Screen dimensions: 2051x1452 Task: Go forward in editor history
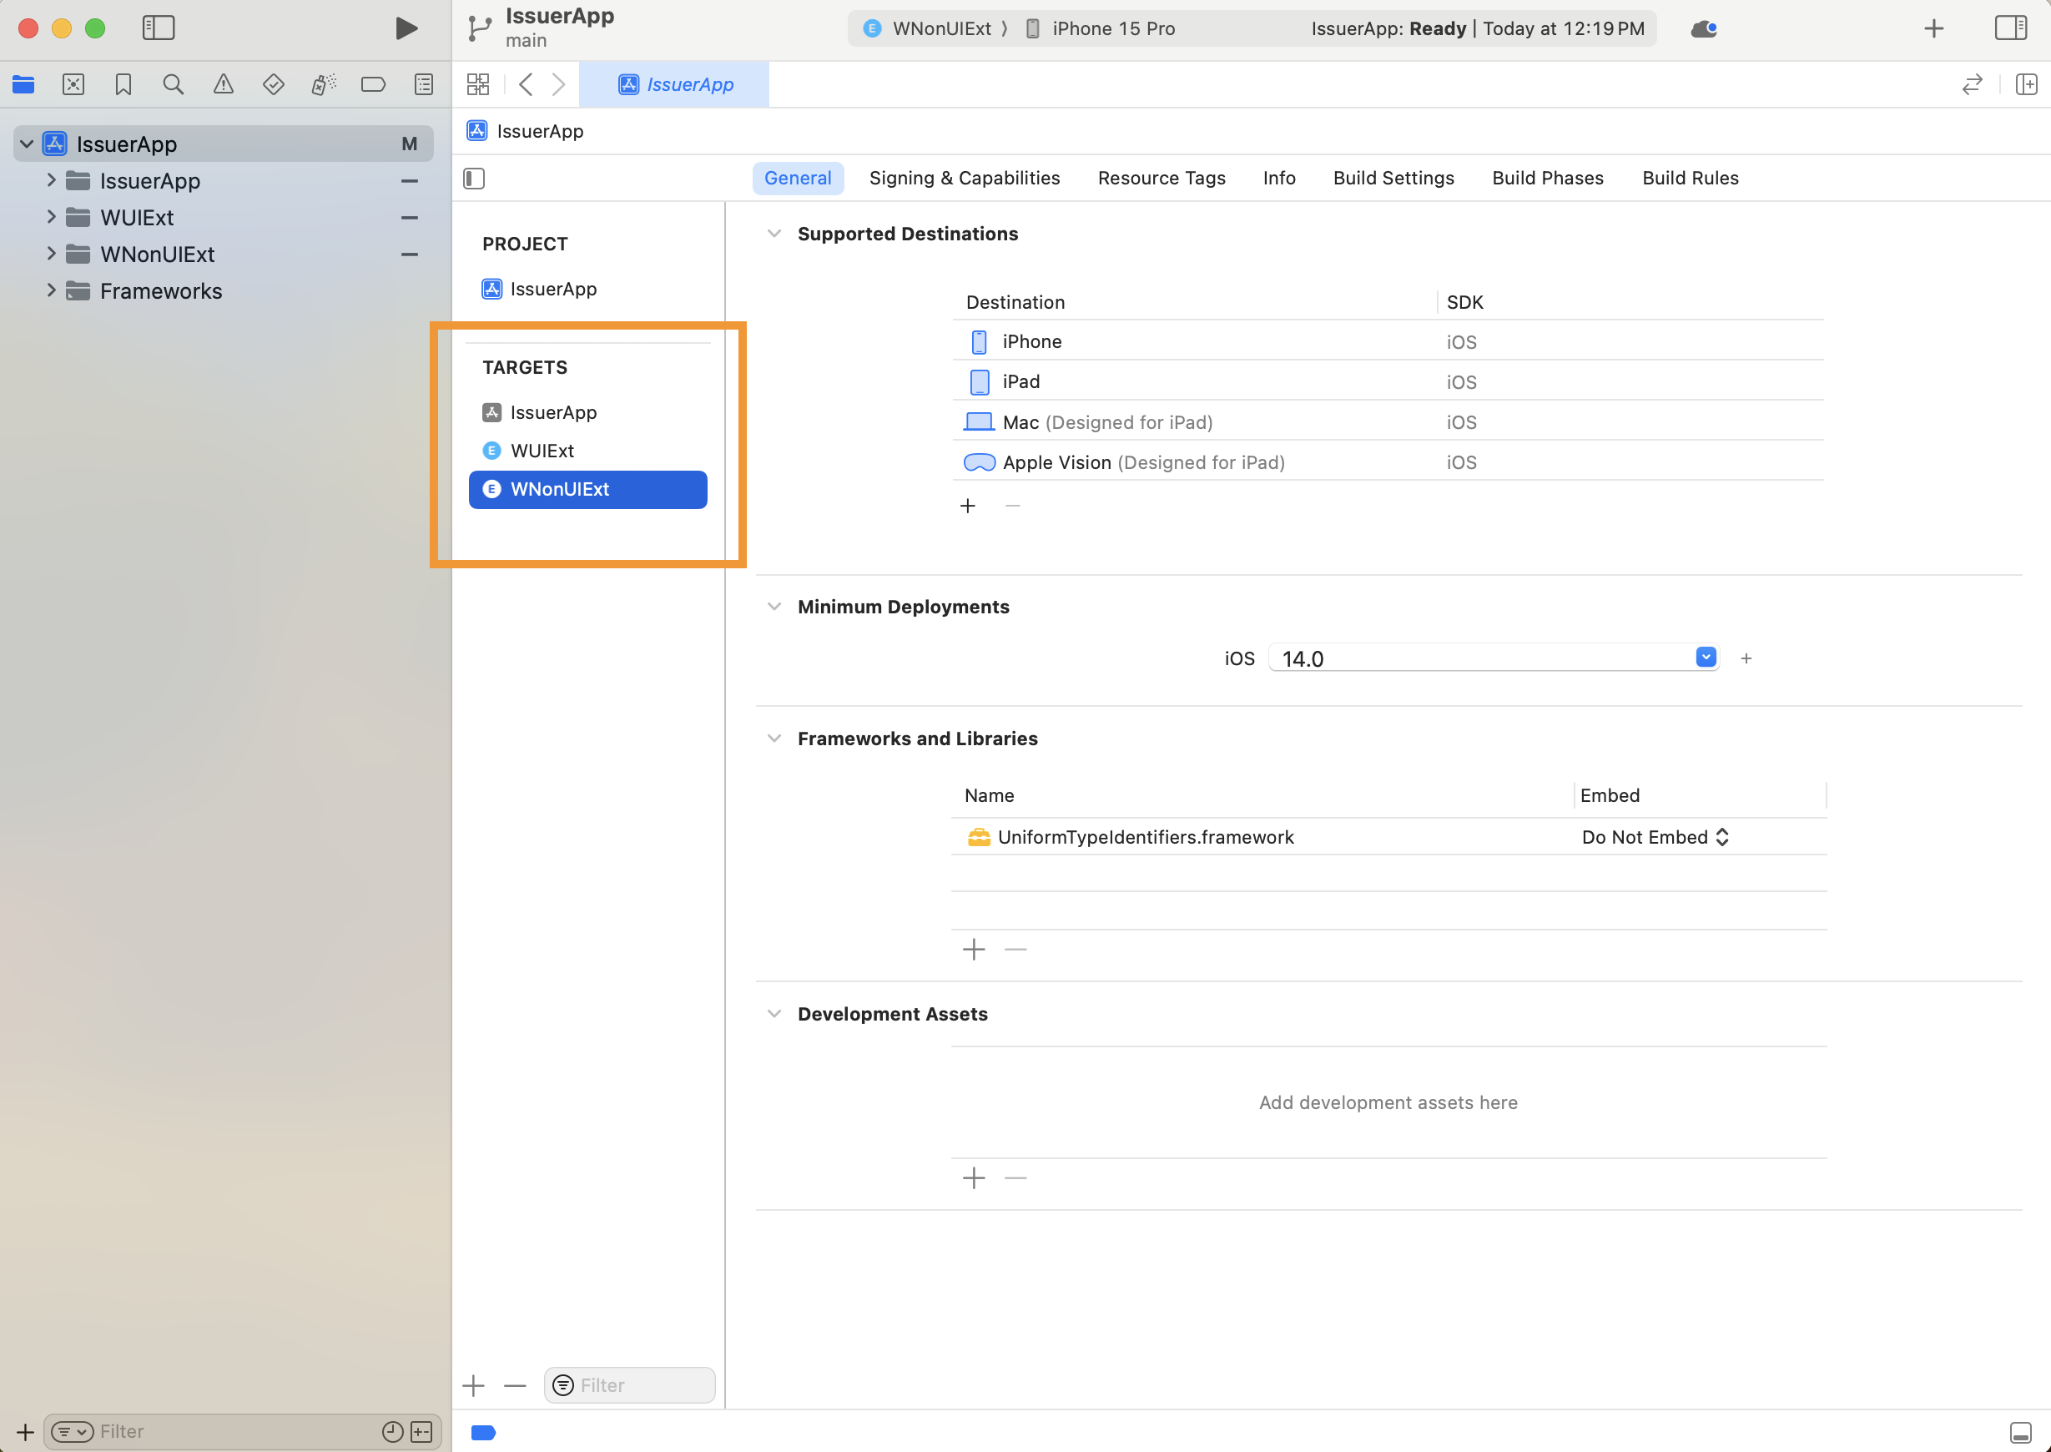(x=559, y=85)
